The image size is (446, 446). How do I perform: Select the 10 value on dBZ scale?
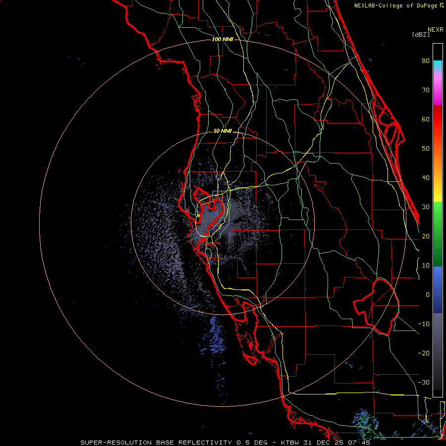tap(426, 266)
